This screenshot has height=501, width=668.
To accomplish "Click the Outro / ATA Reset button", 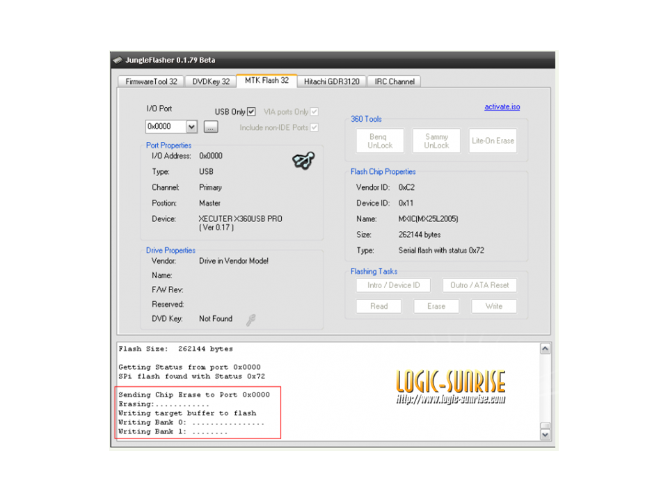I will pyautogui.click(x=479, y=285).
